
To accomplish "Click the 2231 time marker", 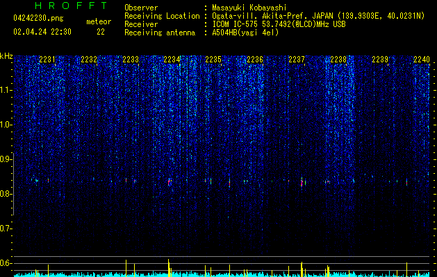I will tap(47, 60).
